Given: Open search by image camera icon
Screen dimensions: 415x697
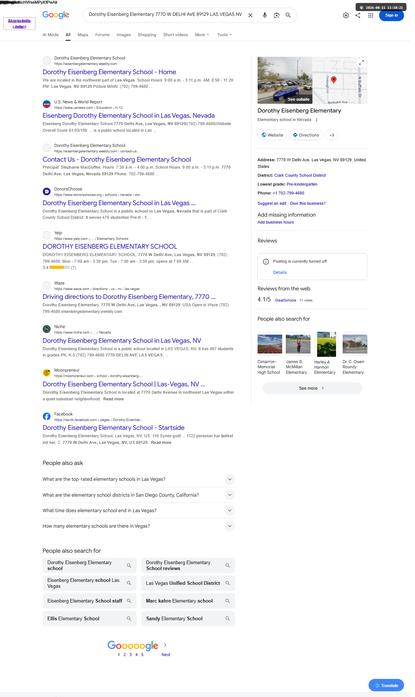Looking at the screenshot, I should pyautogui.click(x=277, y=15).
